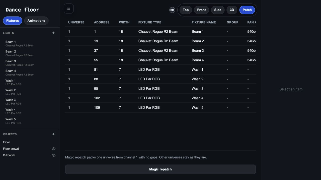The height and width of the screenshot is (180, 321).
Task: Click fixture name Beam 3 in table
Action: (198, 50)
